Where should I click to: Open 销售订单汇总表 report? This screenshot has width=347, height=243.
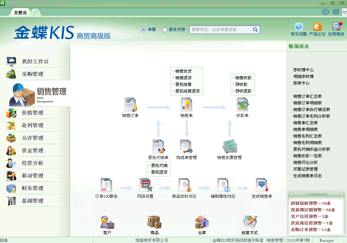(307, 96)
